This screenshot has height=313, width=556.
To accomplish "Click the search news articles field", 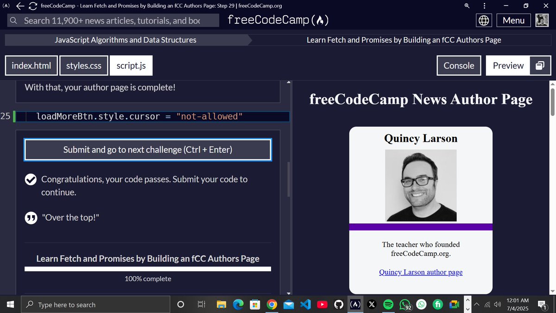I will [x=114, y=20].
